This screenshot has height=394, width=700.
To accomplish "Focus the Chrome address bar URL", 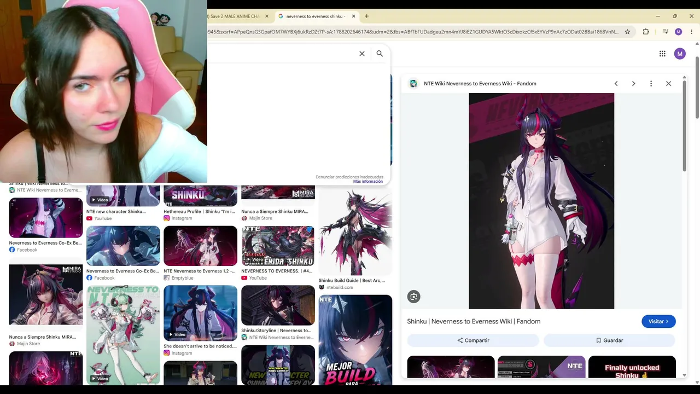I will [413, 32].
